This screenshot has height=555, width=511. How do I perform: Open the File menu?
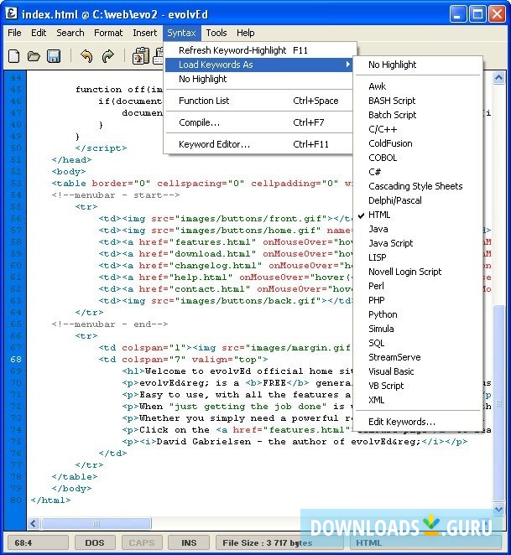click(x=14, y=33)
